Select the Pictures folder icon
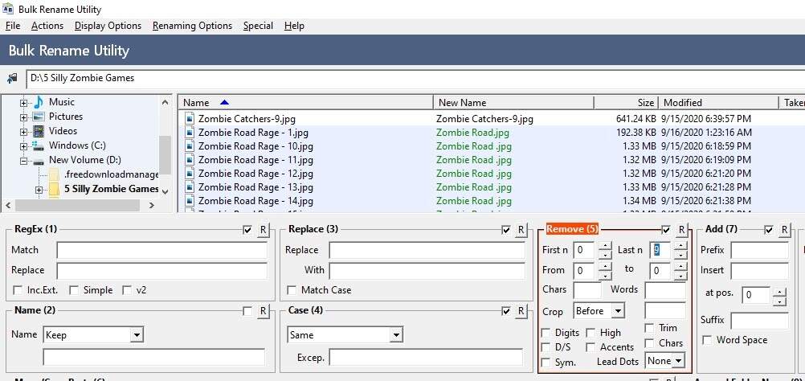Viewport: 805px width, 381px height. tap(38, 117)
